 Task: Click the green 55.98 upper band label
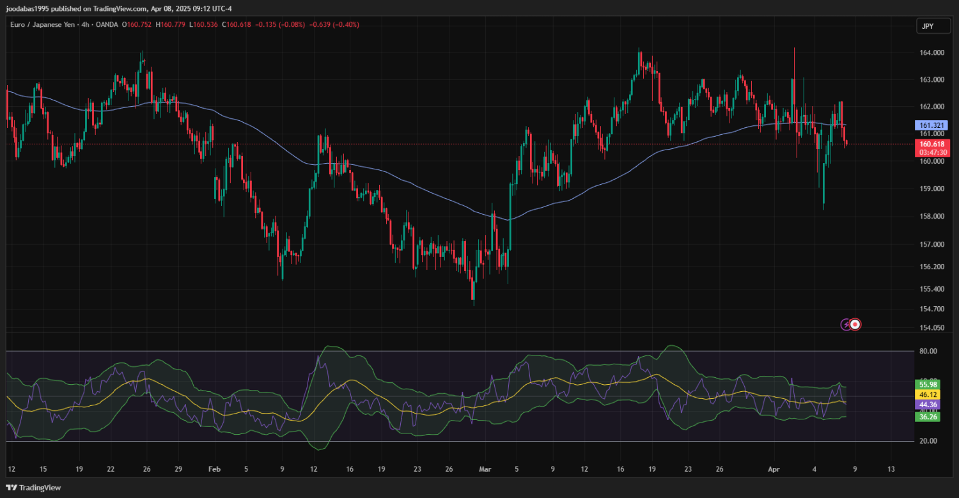928,384
